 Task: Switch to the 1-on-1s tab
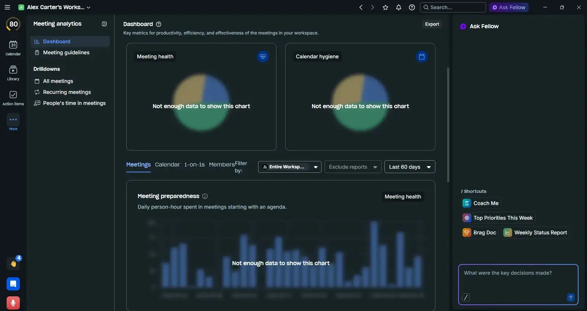(194, 165)
